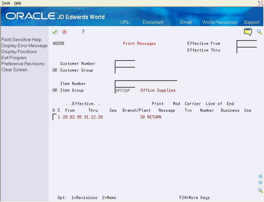
Task: Open the Help menu
Action: (17, 3)
